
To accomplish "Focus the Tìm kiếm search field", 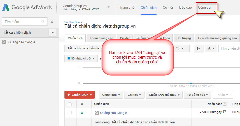I will [x=25, y=22].
